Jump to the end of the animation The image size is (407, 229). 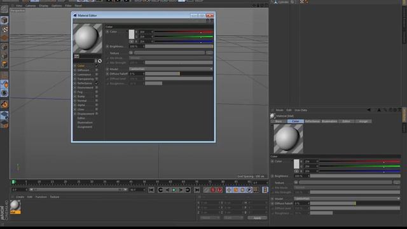197,190
